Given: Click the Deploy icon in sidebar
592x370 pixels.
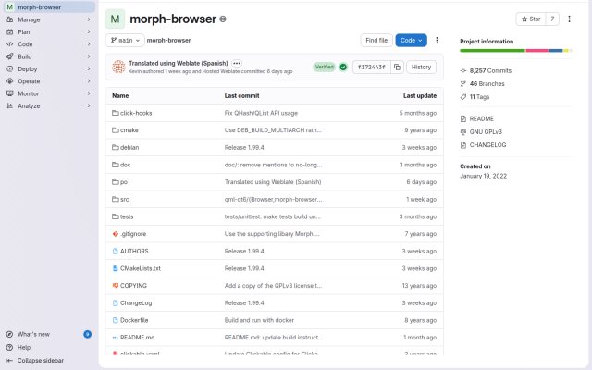Looking at the screenshot, I should pos(10,69).
